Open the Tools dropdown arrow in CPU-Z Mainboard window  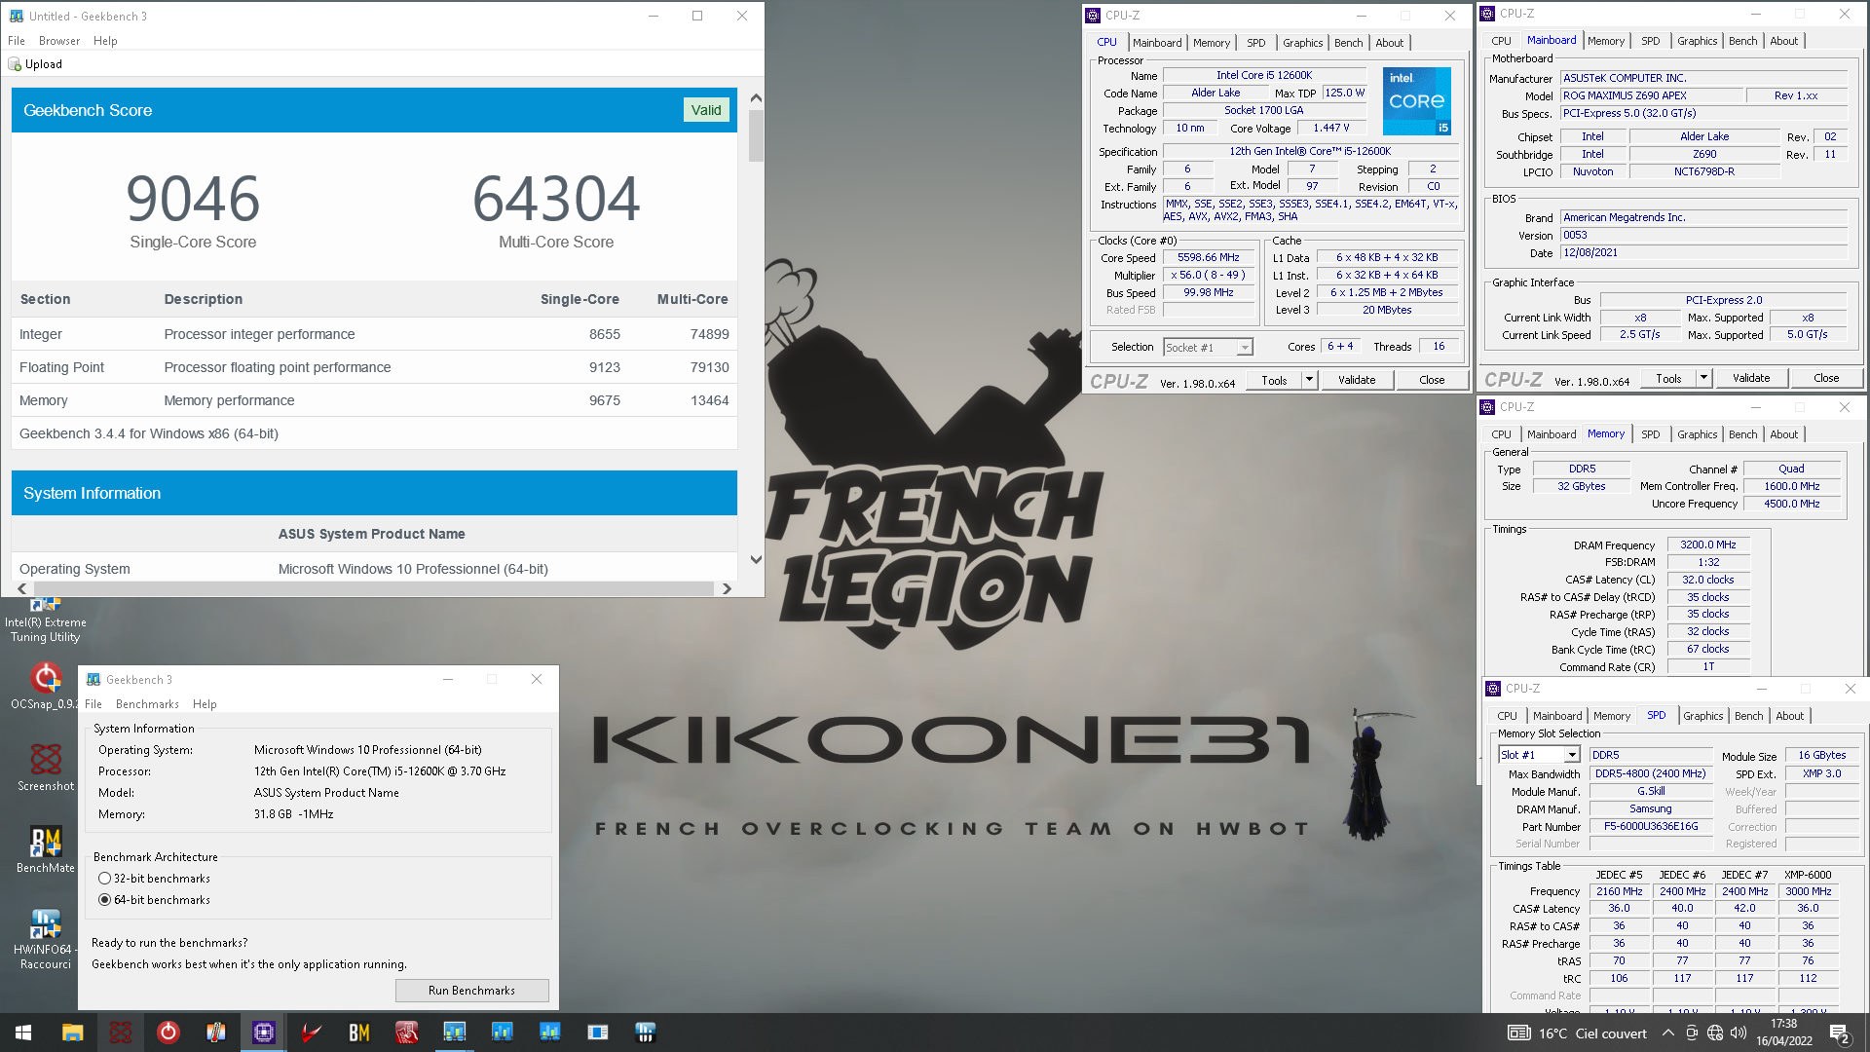pos(1703,378)
